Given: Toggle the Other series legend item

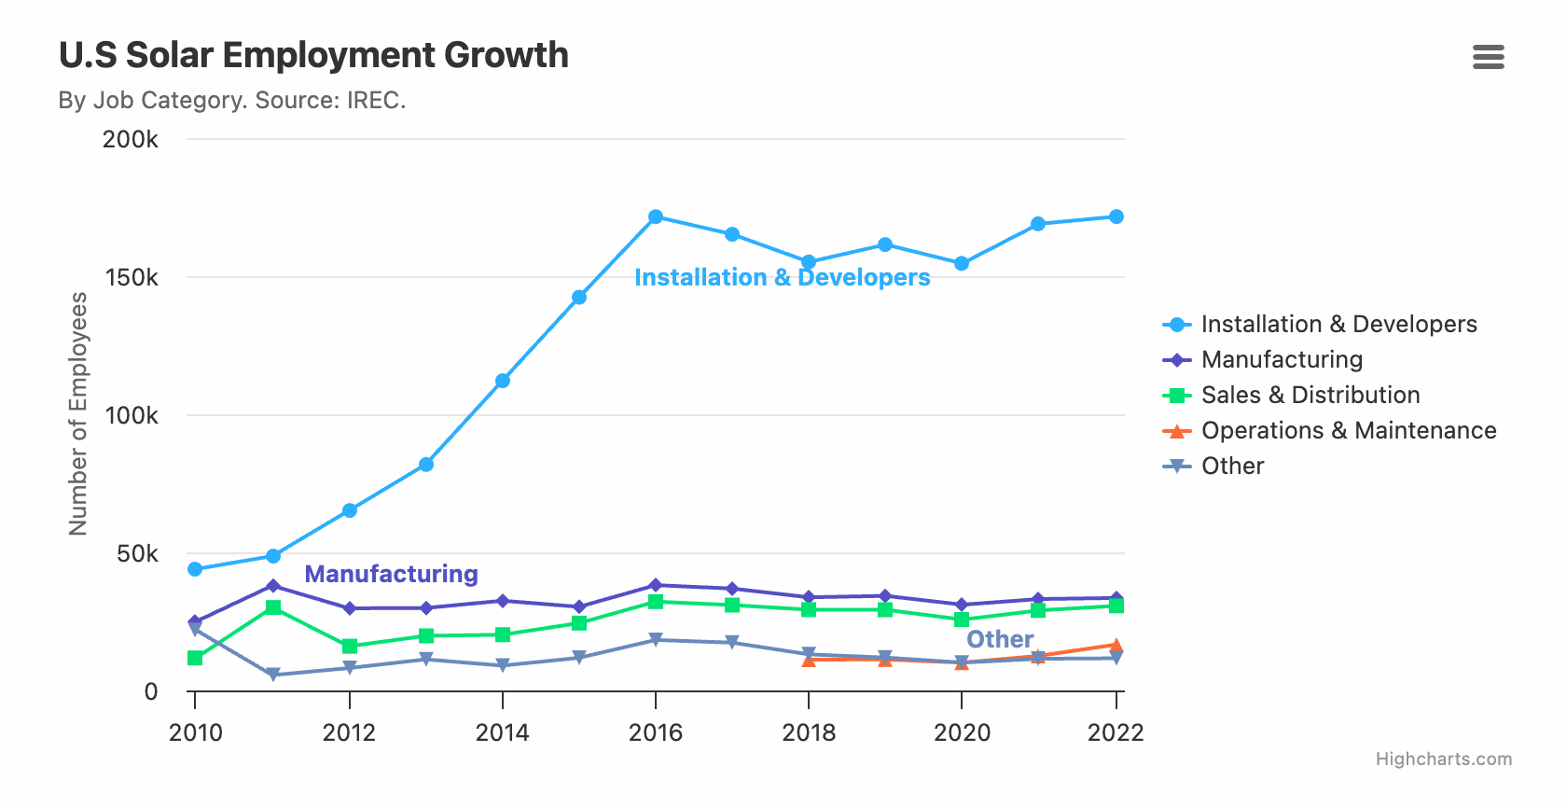Looking at the screenshot, I should [x=1232, y=466].
